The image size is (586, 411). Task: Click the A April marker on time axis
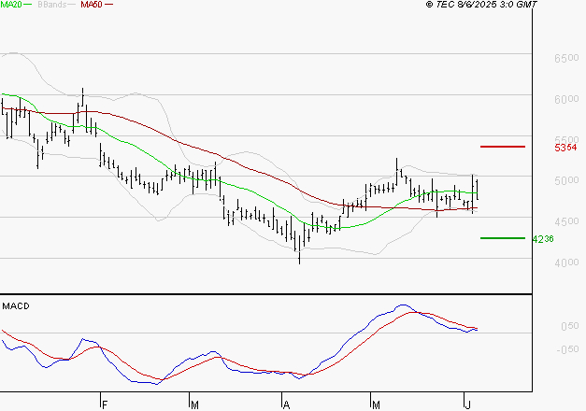coord(286,404)
